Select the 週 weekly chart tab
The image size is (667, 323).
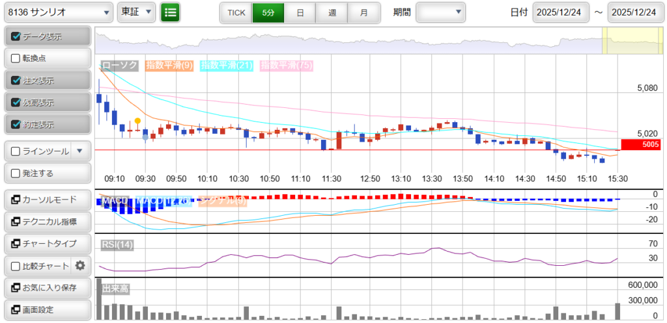tap(332, 12)
